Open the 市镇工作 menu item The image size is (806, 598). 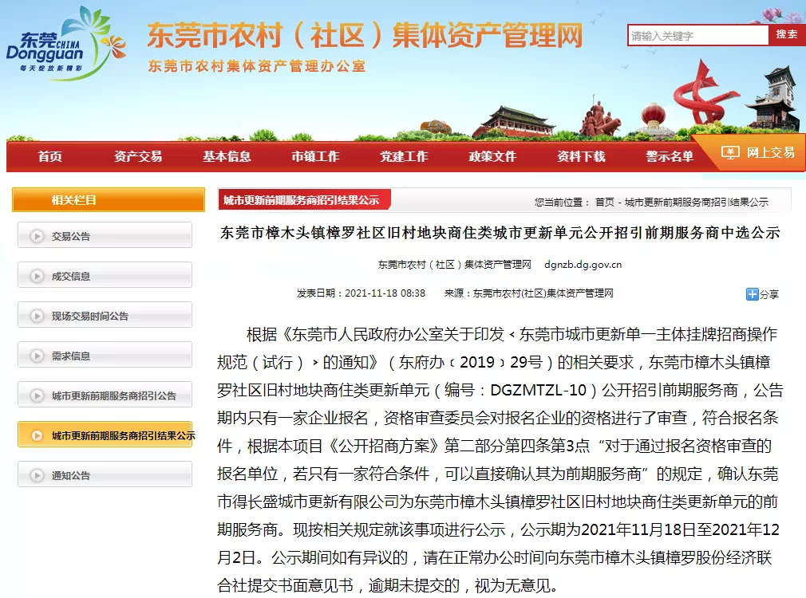315,157
